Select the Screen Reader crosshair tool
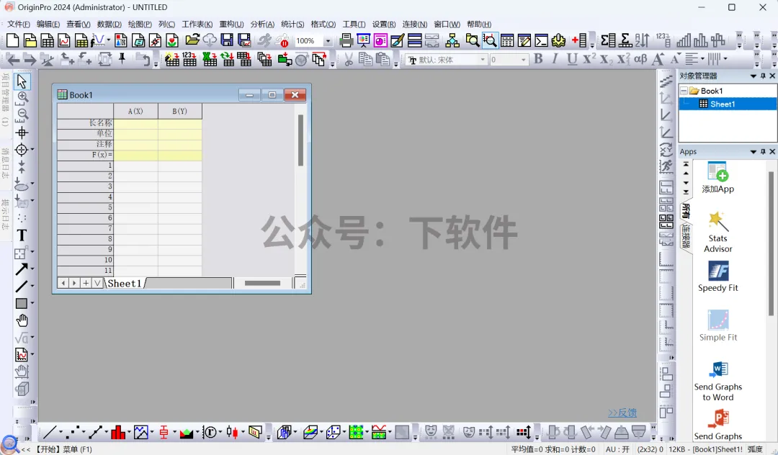Viewport: 778px width, 455px height. click(22, 132)
